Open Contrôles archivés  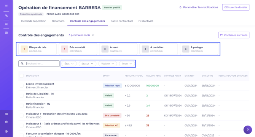[234, 35]
